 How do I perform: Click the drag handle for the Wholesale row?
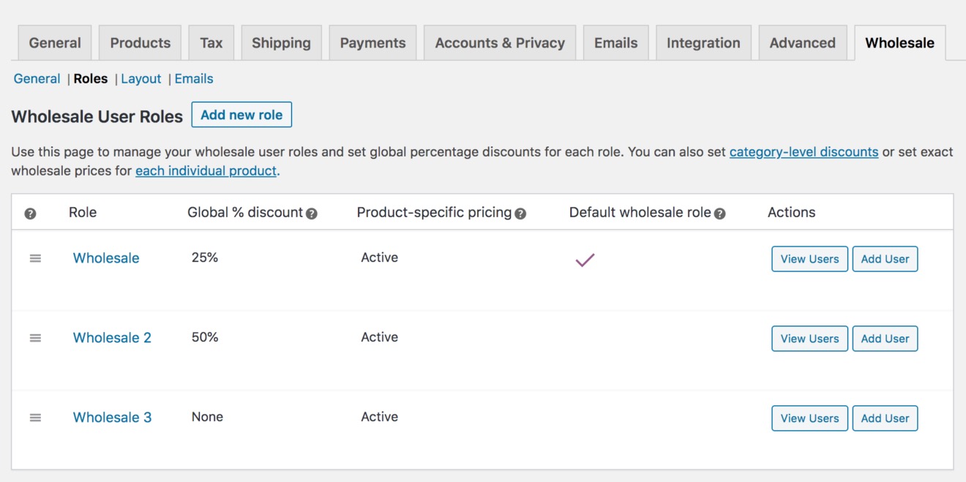35,258
